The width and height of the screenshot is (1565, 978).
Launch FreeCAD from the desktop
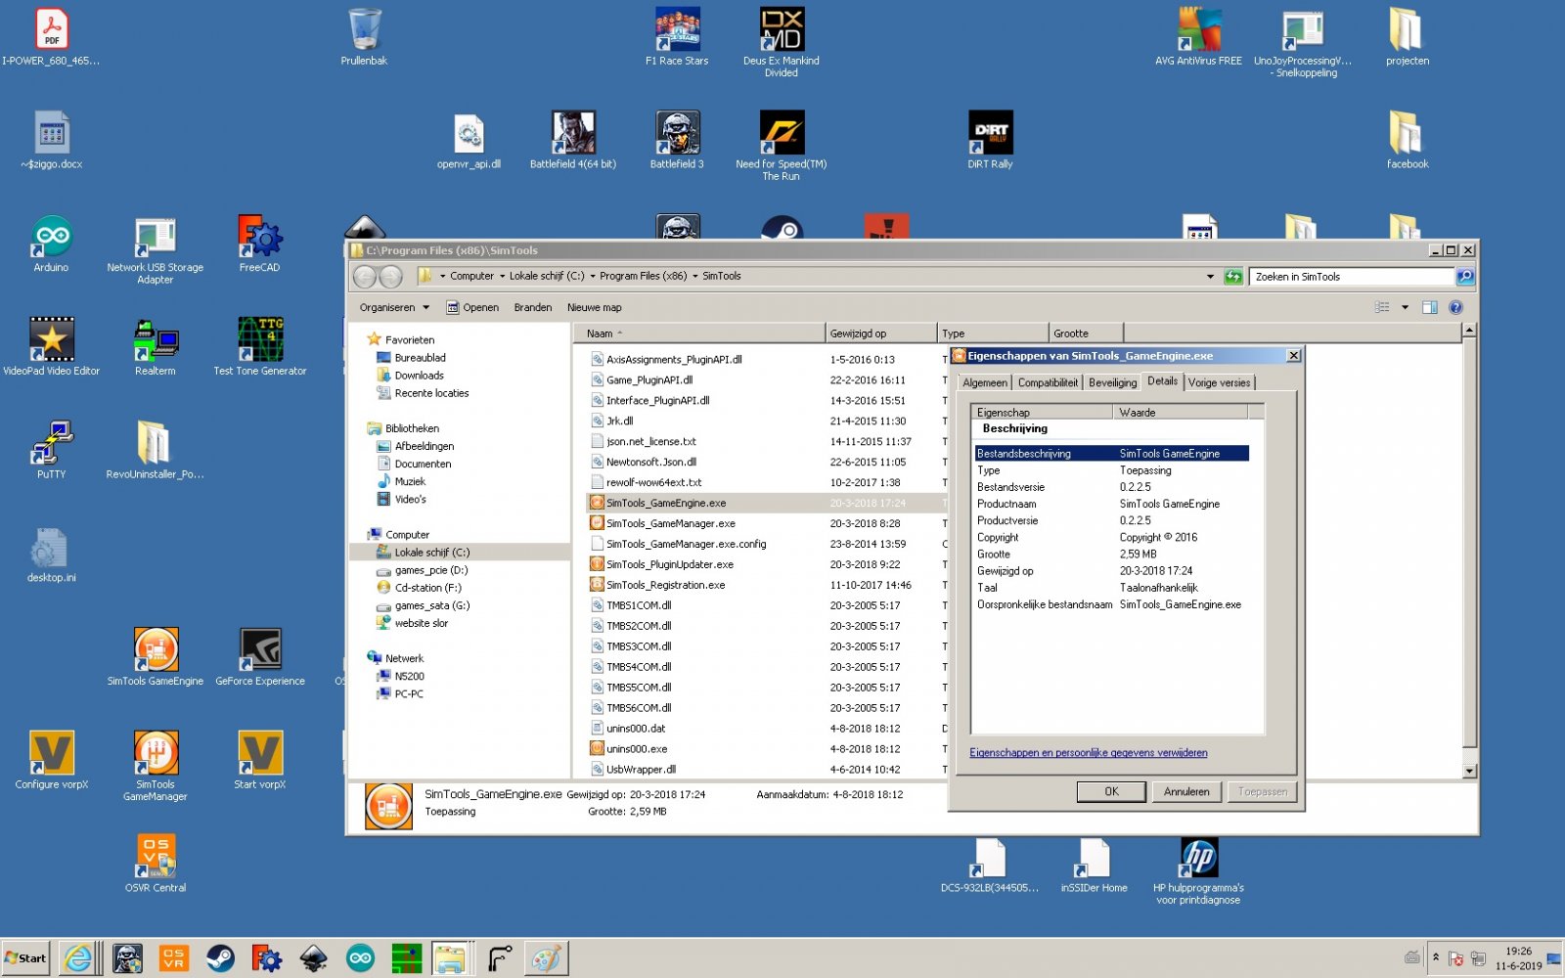click(x=259, y=244)
